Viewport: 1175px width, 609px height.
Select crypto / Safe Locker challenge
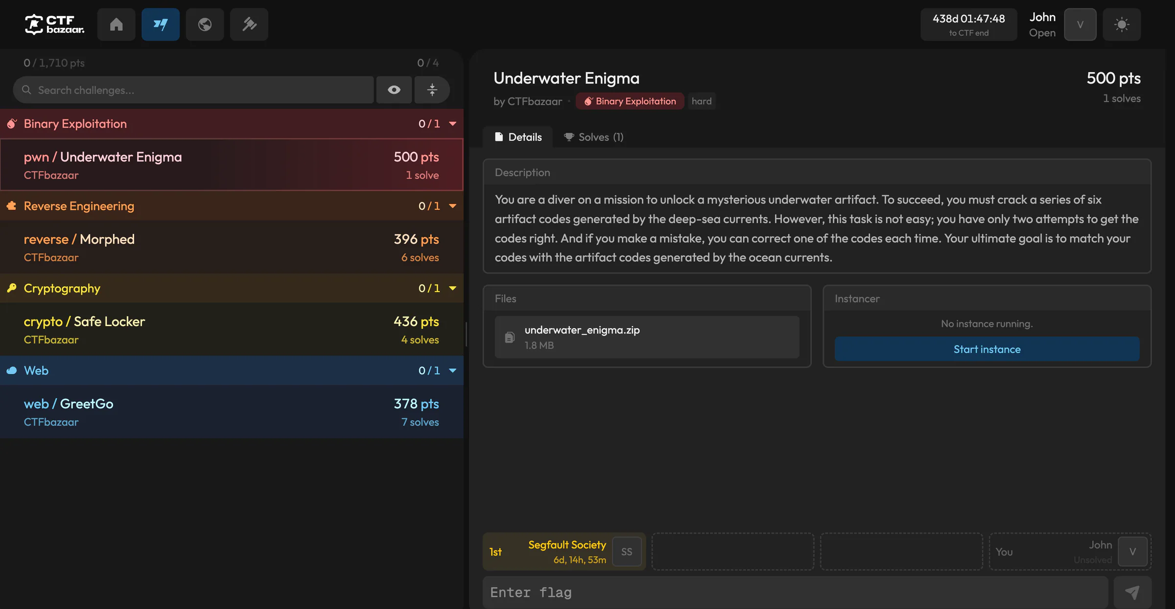click(x=232, y=329)
